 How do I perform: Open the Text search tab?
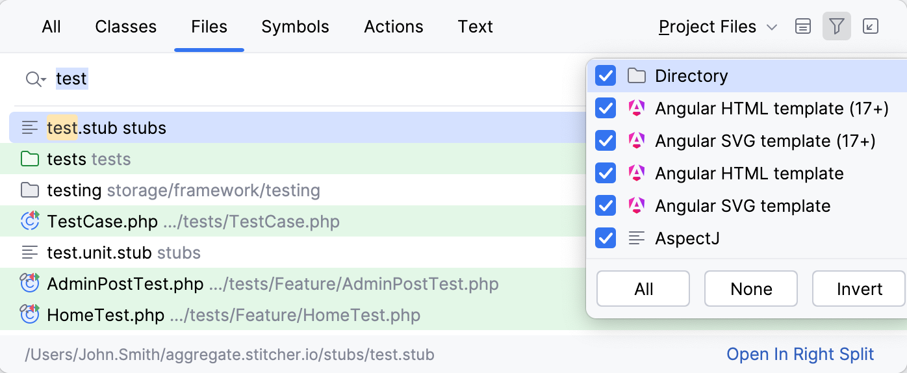tap(475, 27)
